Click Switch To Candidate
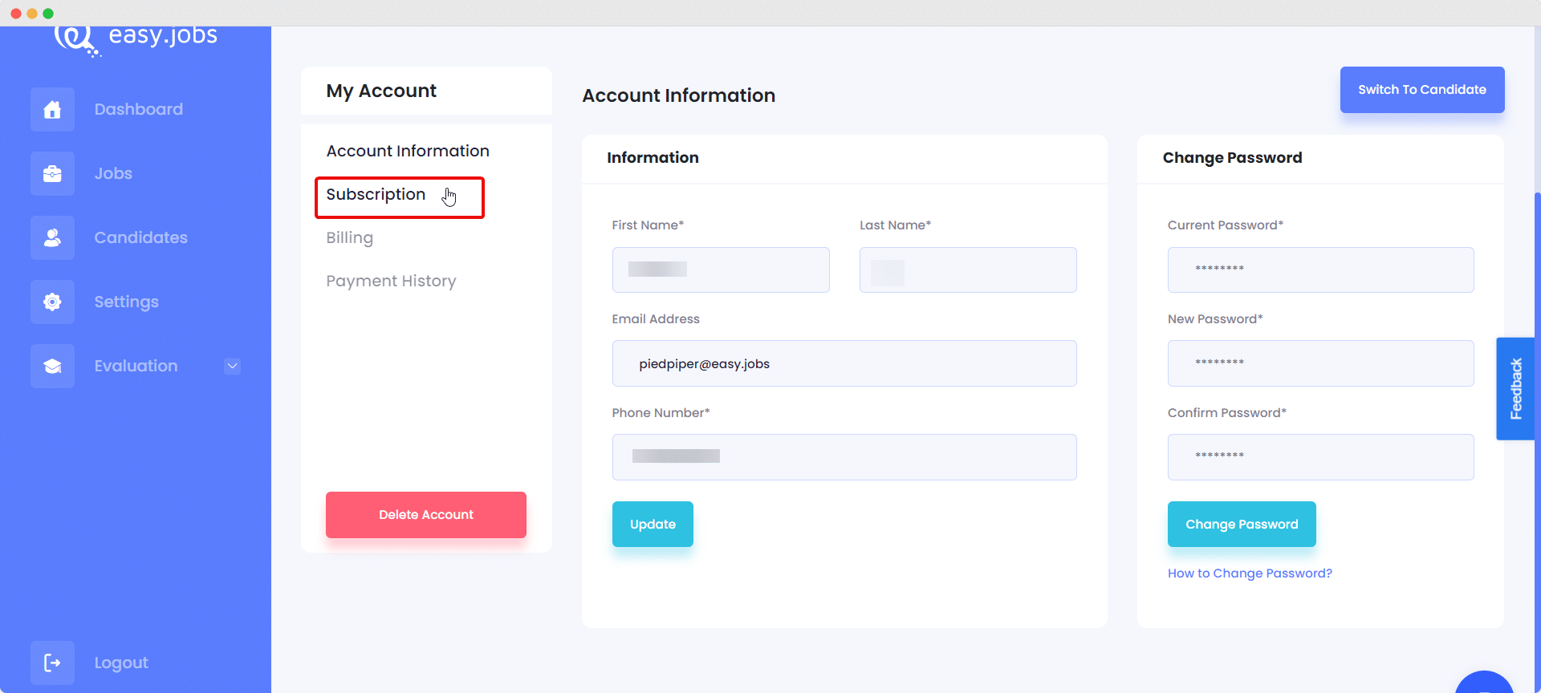The image size is (1541, 693). click(1422, 90)
